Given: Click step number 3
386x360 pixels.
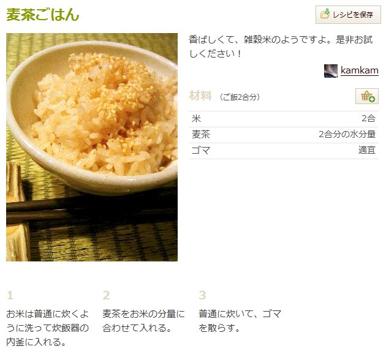Looking at the screenshot, I should [202, 295].
